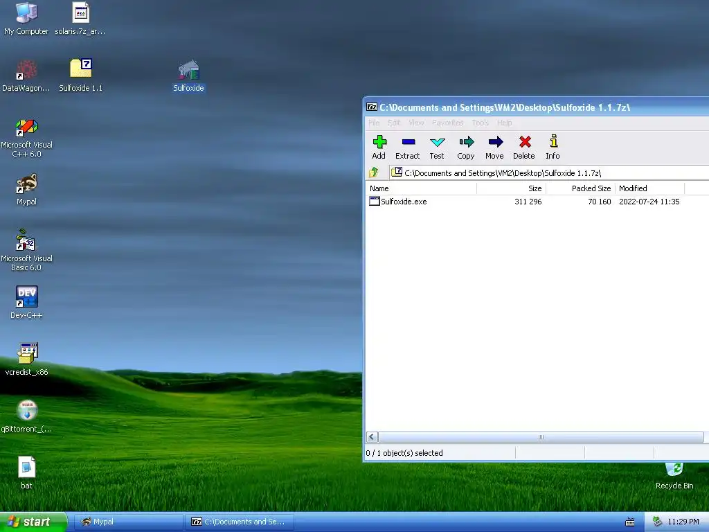The width and height of the screenshot is (709, 532).
Task: Select the vcredist_x86 installer icon
Action: (28, 353)
